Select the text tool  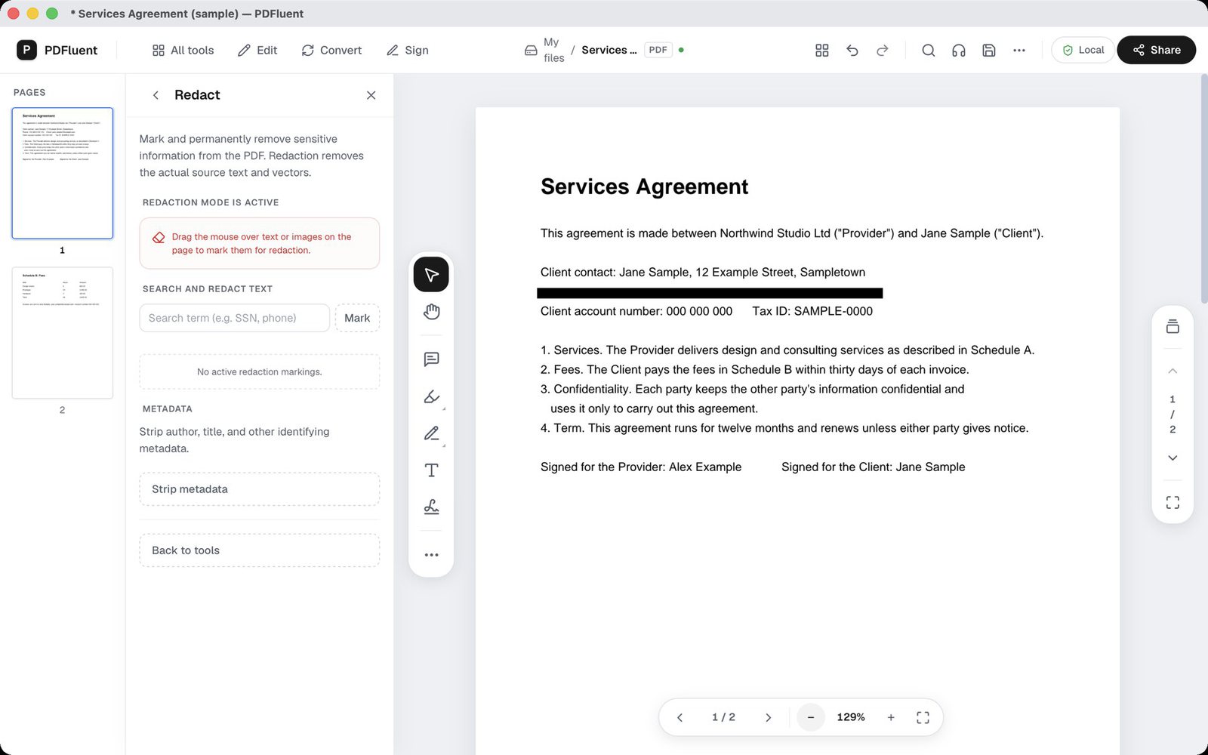click(431, 470)
